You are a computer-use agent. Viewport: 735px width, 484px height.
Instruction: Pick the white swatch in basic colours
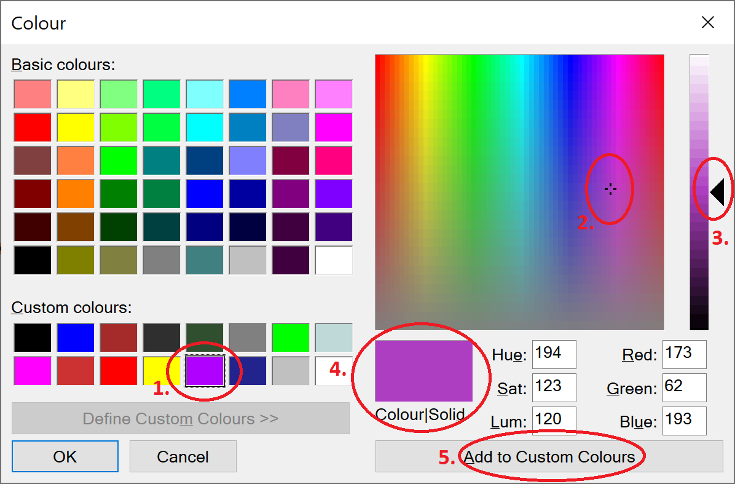pos(333,260)
